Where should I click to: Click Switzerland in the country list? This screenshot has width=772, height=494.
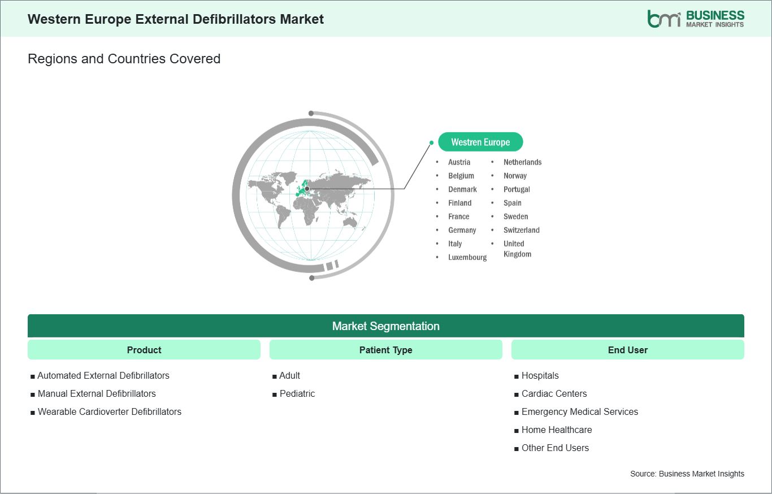click(x=522, y=230)
